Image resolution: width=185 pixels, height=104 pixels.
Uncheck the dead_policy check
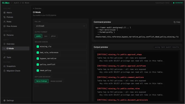click(x=38, y=71)
